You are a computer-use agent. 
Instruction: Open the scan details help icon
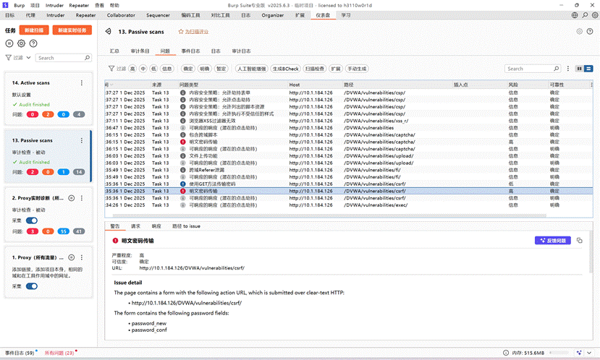click(590, 31)
